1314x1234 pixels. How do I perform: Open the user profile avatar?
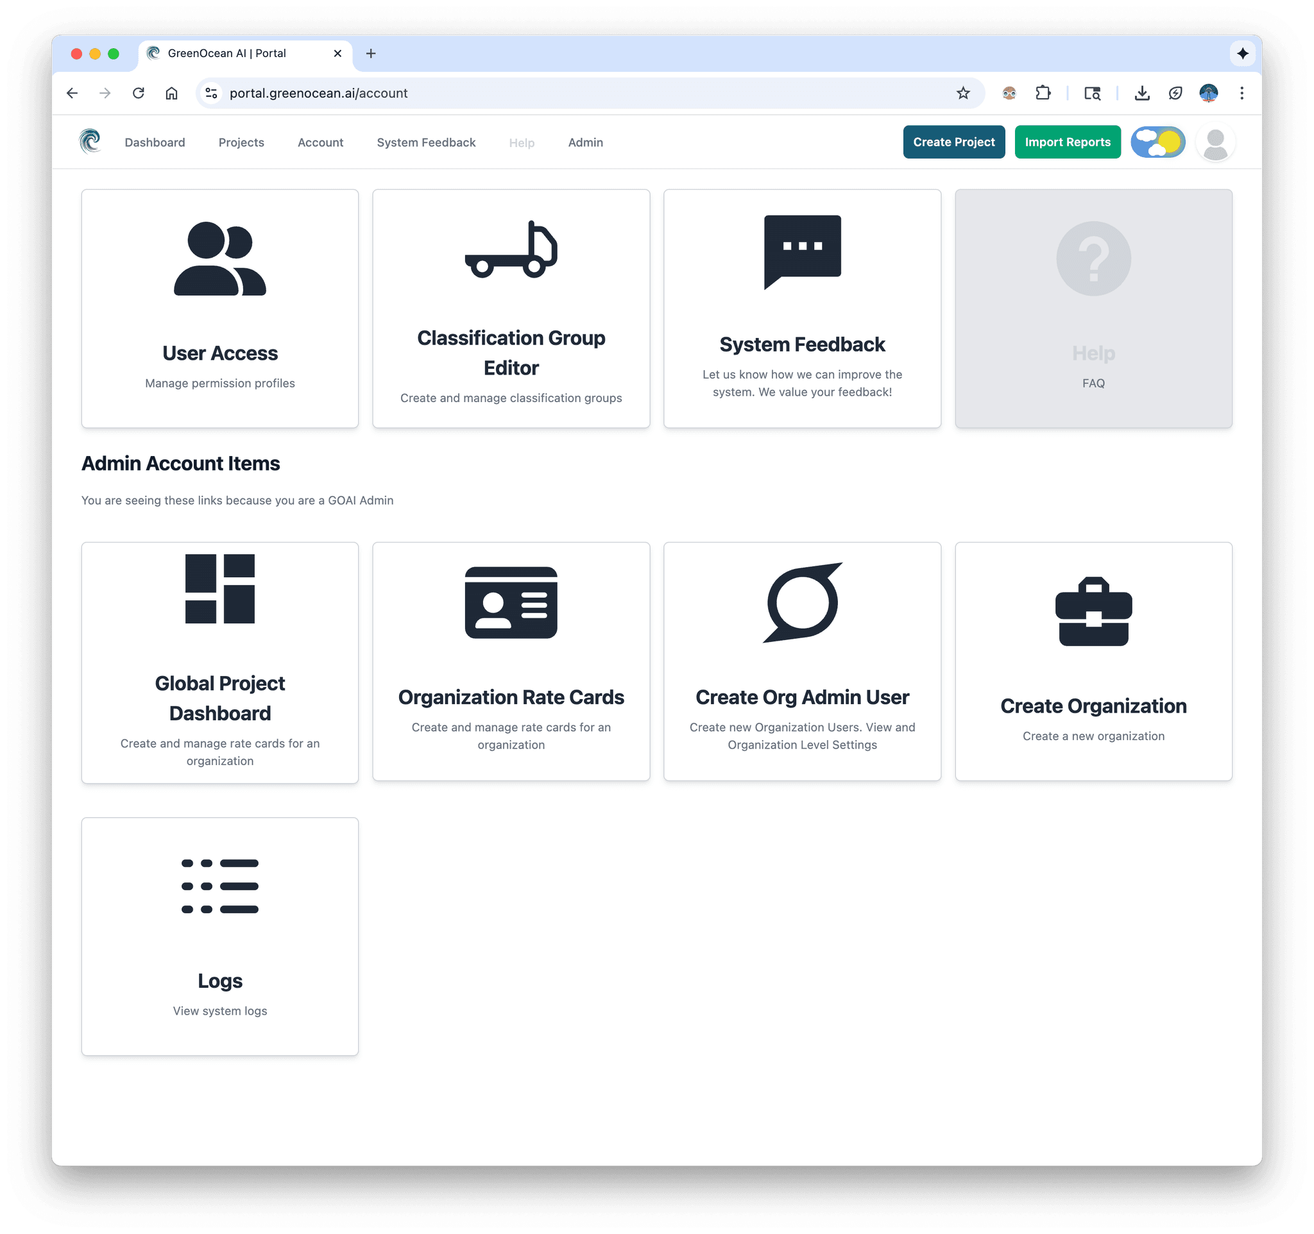[1215, 141]
